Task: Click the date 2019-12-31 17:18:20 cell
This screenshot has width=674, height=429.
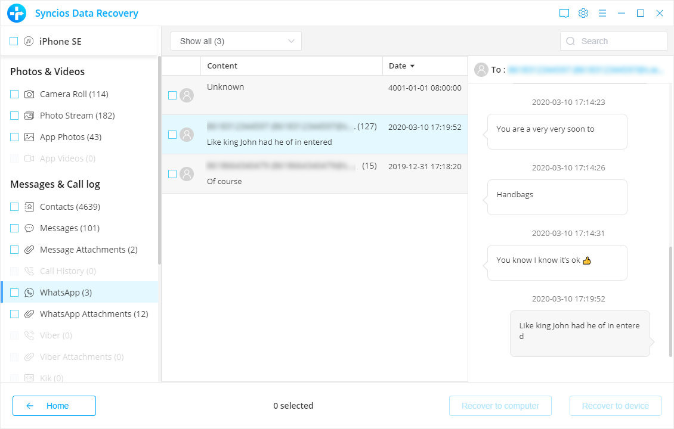Action: coord(425,167)
